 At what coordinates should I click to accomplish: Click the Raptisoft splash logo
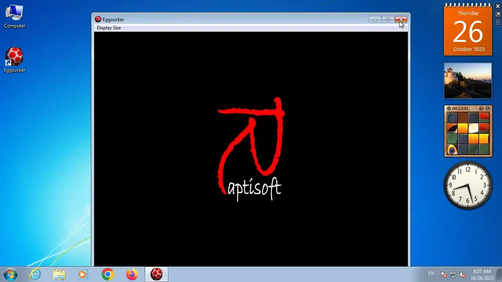251,149
